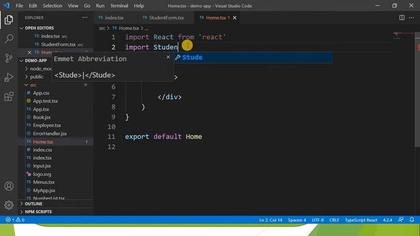Open the Edit menu

(33, 6)
